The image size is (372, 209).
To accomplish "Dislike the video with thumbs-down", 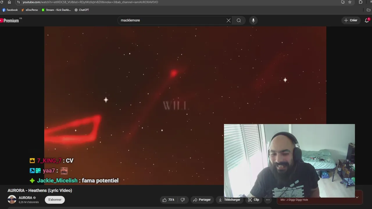I will point(183,200).
